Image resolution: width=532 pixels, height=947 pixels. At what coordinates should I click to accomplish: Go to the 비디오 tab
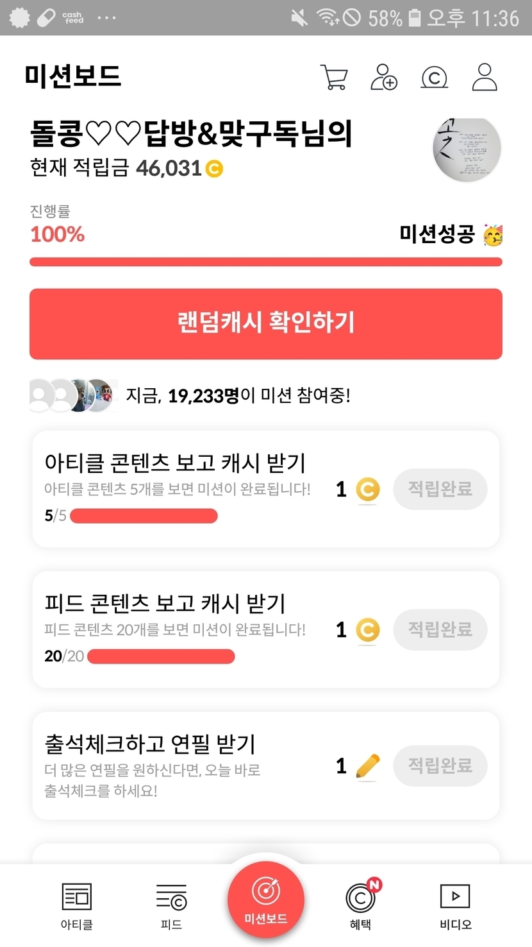(455, 905)
